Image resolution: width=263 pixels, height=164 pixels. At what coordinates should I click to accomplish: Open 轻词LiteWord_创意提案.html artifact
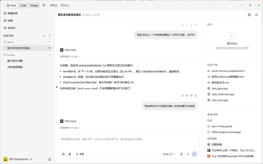click(x=226, y=77)
